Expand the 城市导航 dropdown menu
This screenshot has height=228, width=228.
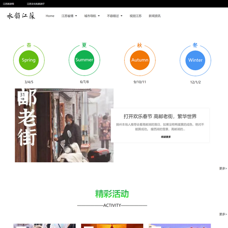[x=92, y=16]
